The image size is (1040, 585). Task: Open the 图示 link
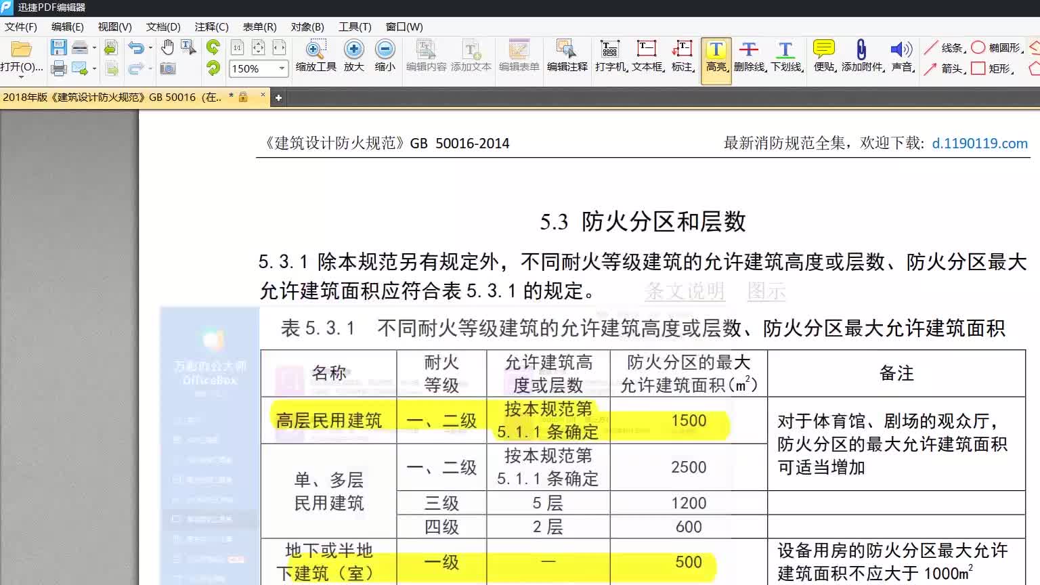766,291
